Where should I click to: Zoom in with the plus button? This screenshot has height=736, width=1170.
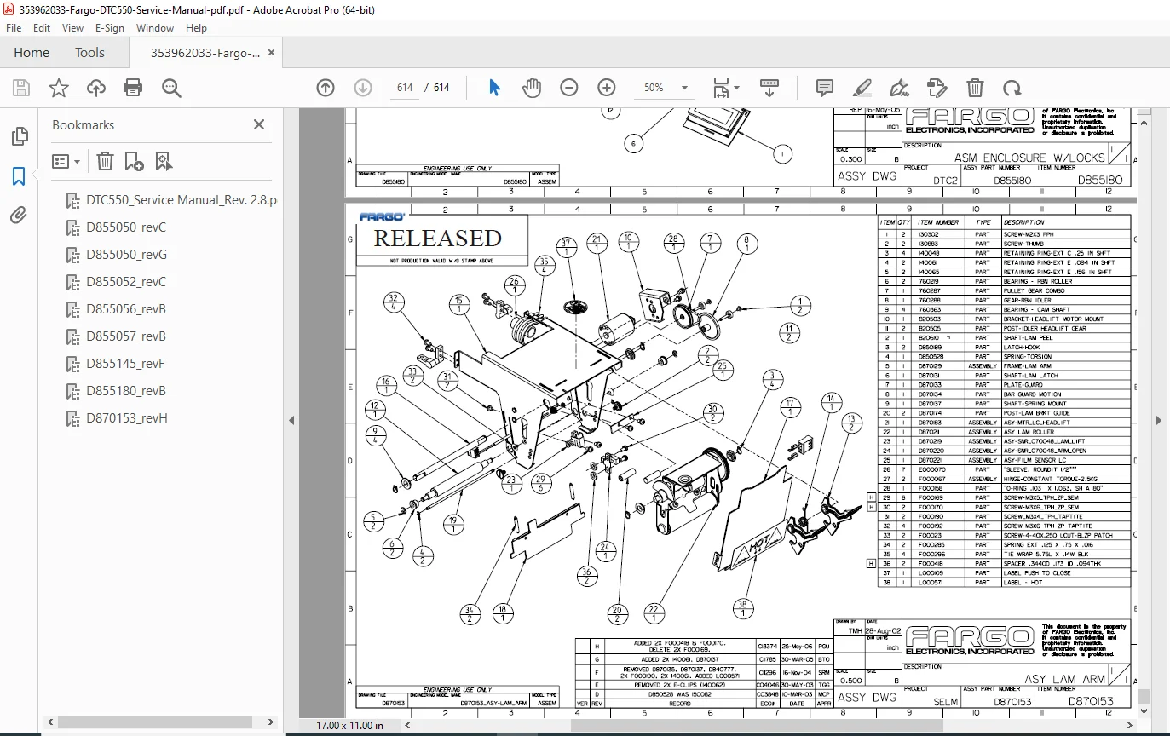tap(607, 88)
